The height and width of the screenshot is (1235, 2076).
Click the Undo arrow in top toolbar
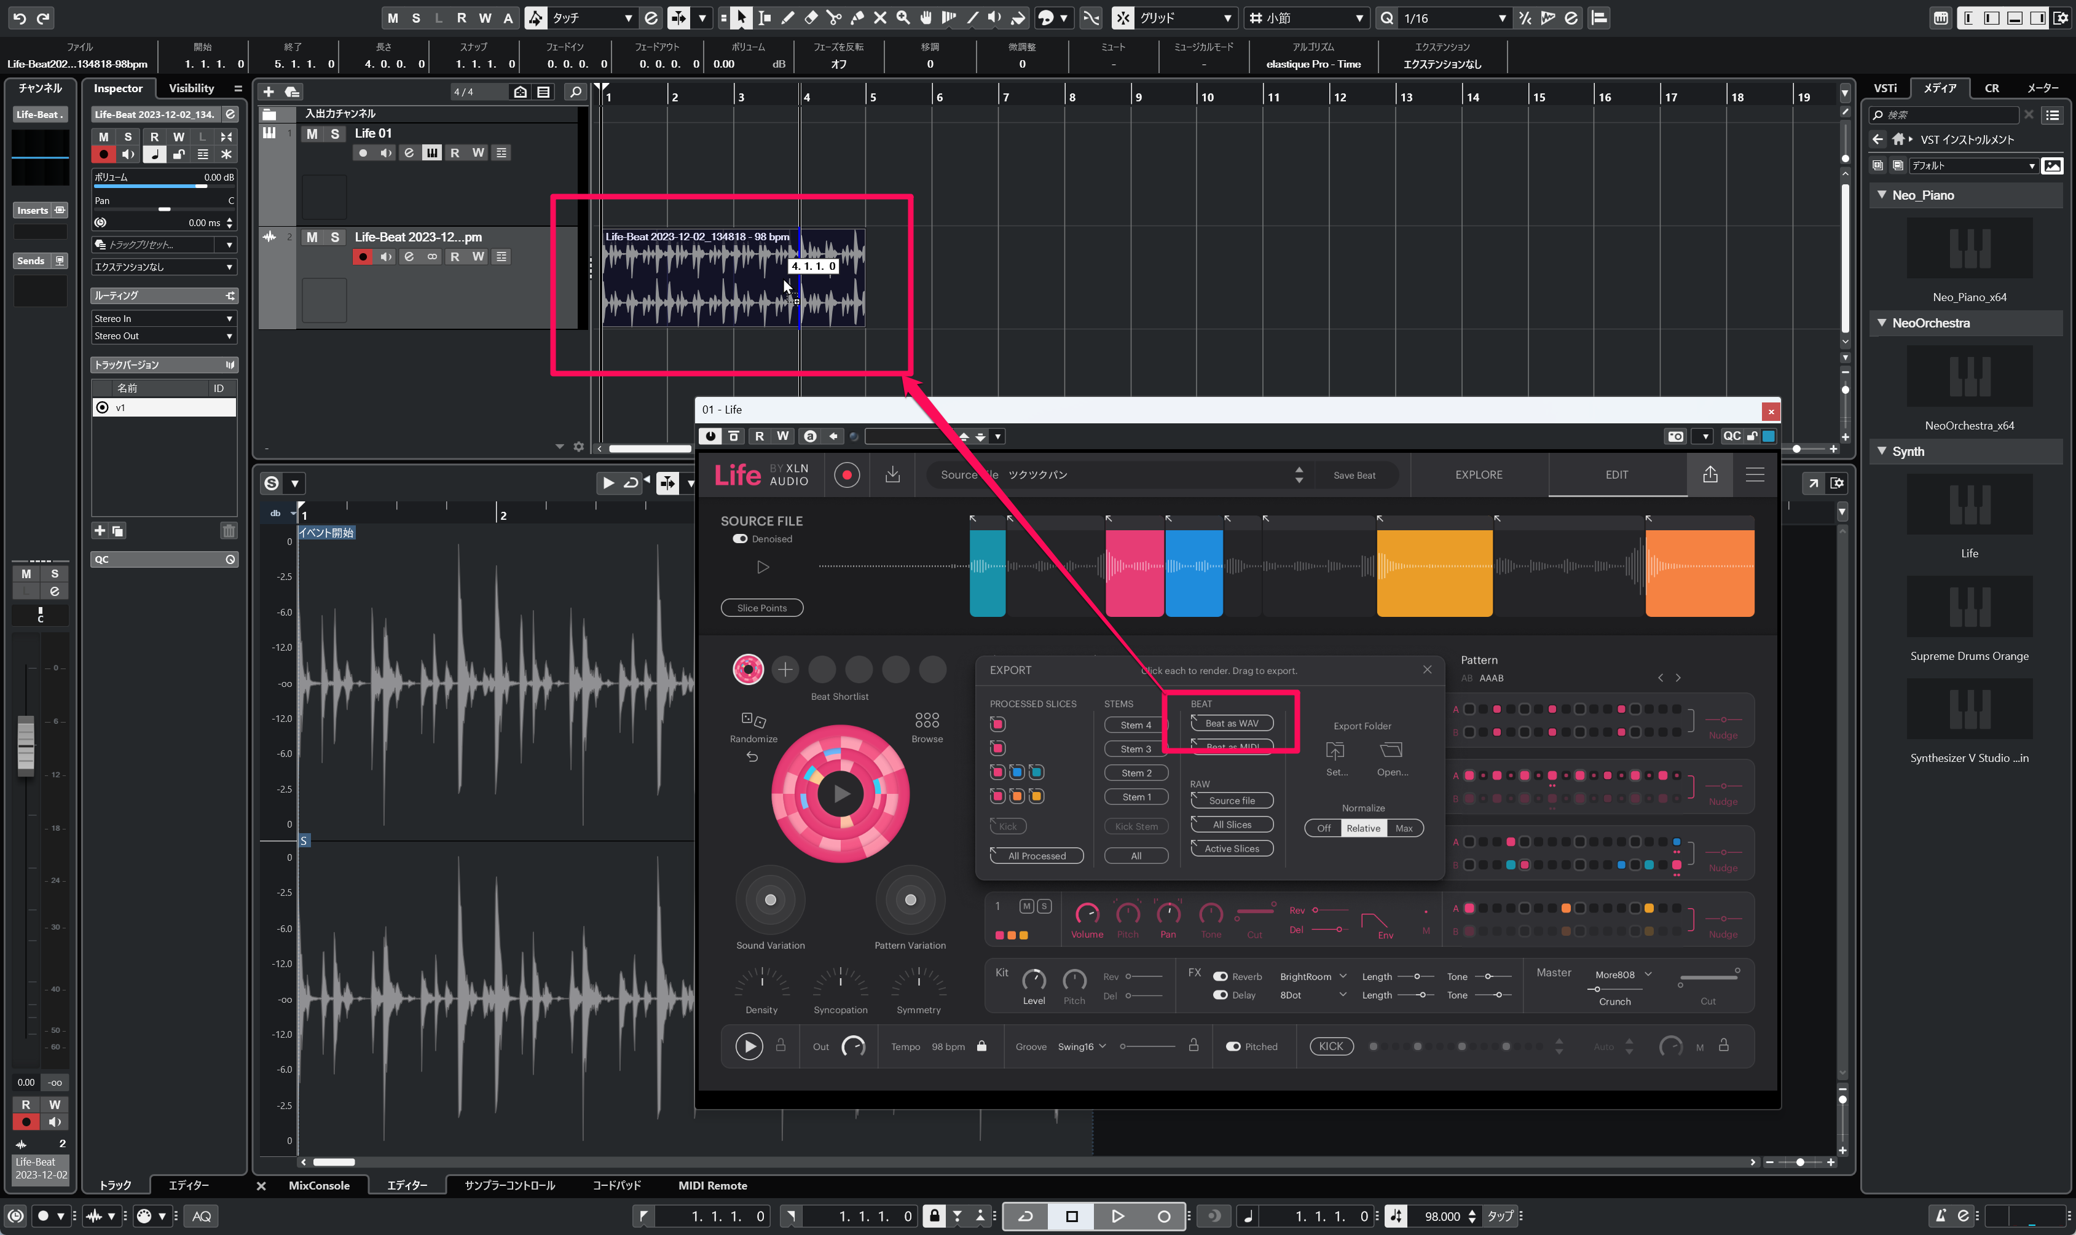click(x=20, y=17)
